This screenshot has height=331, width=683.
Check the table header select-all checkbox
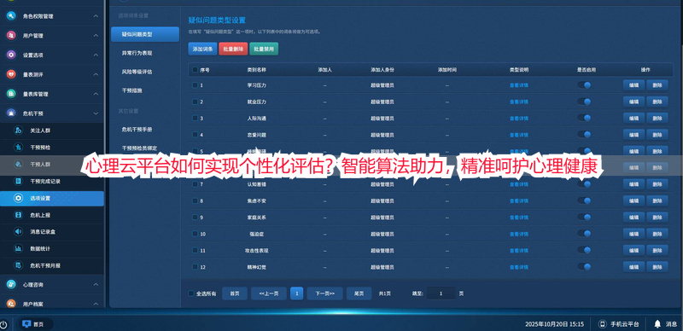pyautogui.click(x=195, y=70)
